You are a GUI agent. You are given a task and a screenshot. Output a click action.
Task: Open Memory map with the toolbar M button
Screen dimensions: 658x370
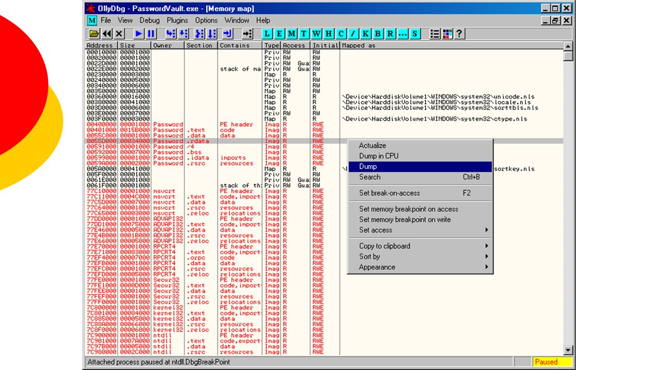tap(291, 34)
